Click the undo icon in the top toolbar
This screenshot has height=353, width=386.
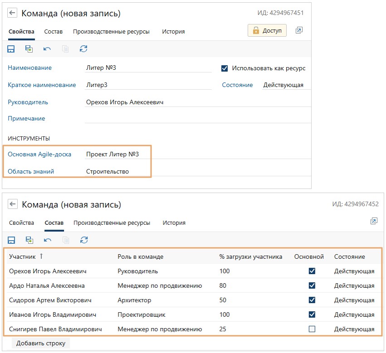pos(47,49)
